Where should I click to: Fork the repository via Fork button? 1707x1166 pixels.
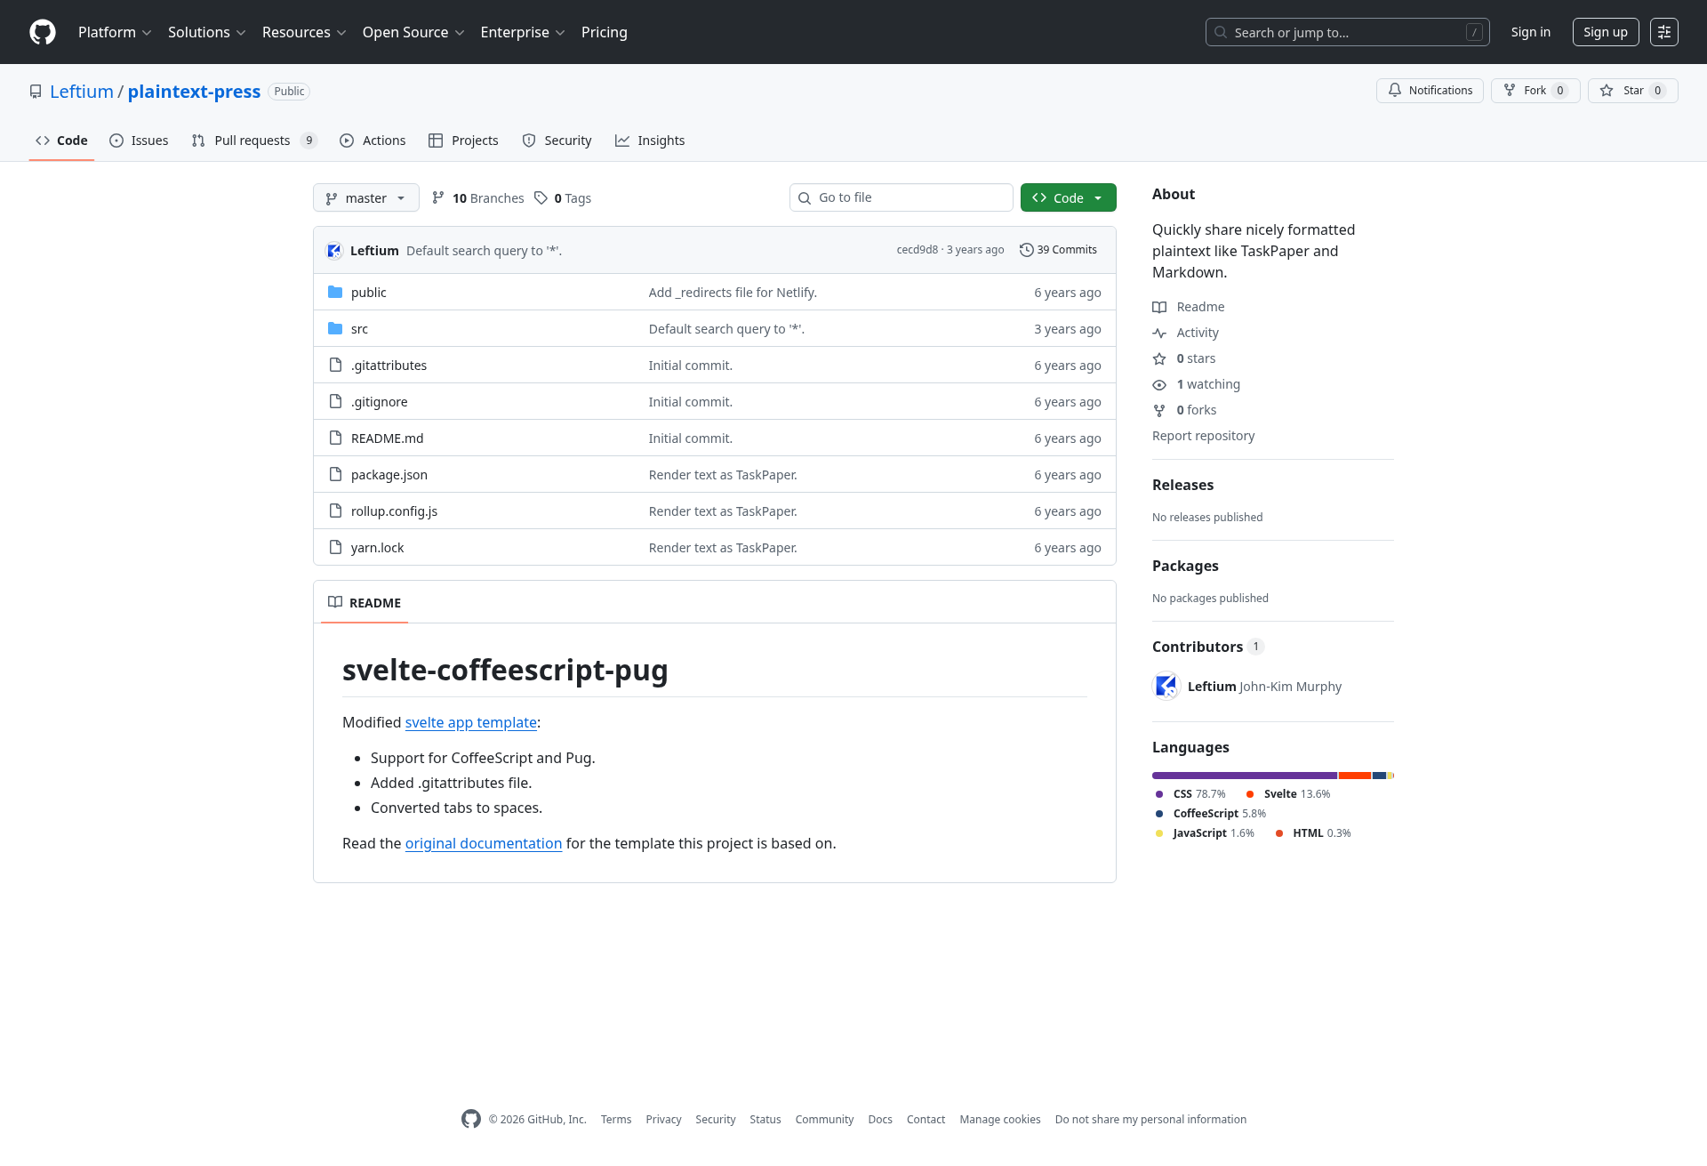point(1535,91)
